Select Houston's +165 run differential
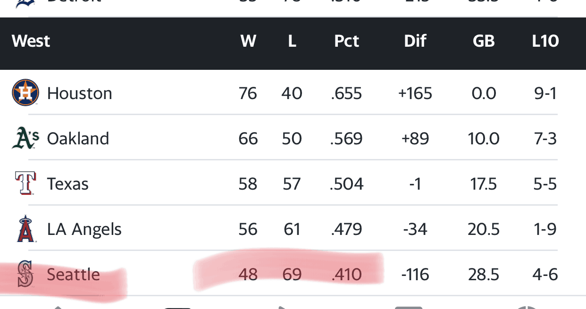 coord(415,93)
